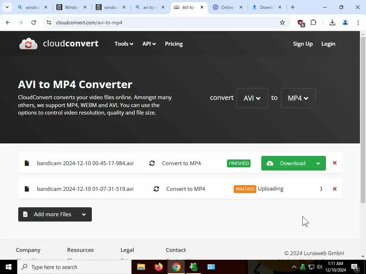Screen dimensions: 366x274
Task: Expand the Download button options arrow
Action: point(318,163)
